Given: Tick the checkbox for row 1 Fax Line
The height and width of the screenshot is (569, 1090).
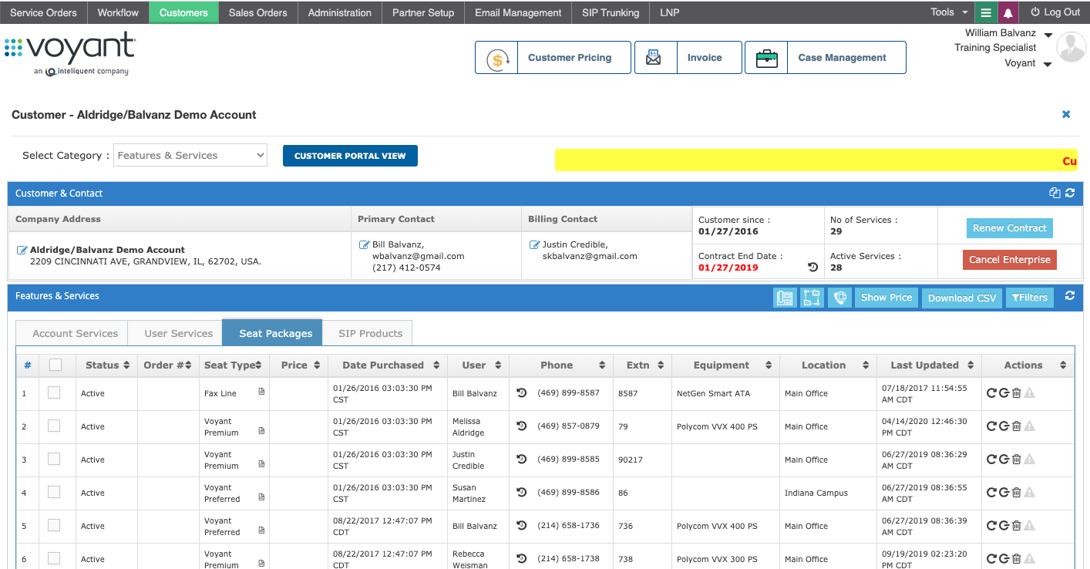Looking at the screenshot, I should pyautogui.click(x=54, y=393).
